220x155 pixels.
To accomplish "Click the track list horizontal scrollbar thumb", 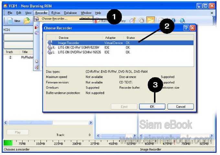I will [30, 123].
